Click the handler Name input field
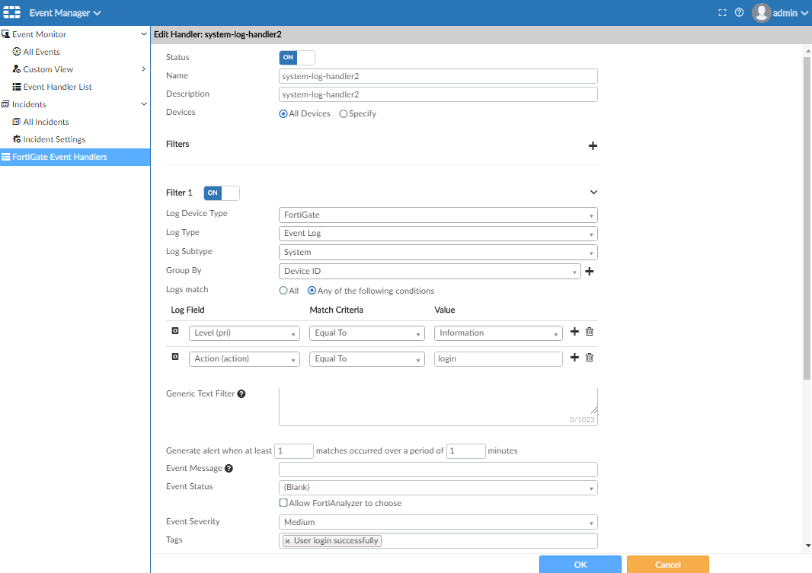The image size is (812, 573). (438, 76)
